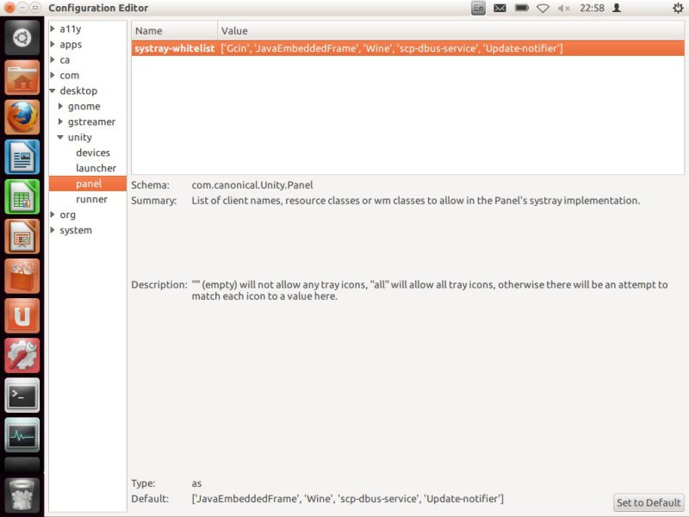Open the Ubuntu Dash home button
Screen dimensions: 689x517
tap(22, 38)
